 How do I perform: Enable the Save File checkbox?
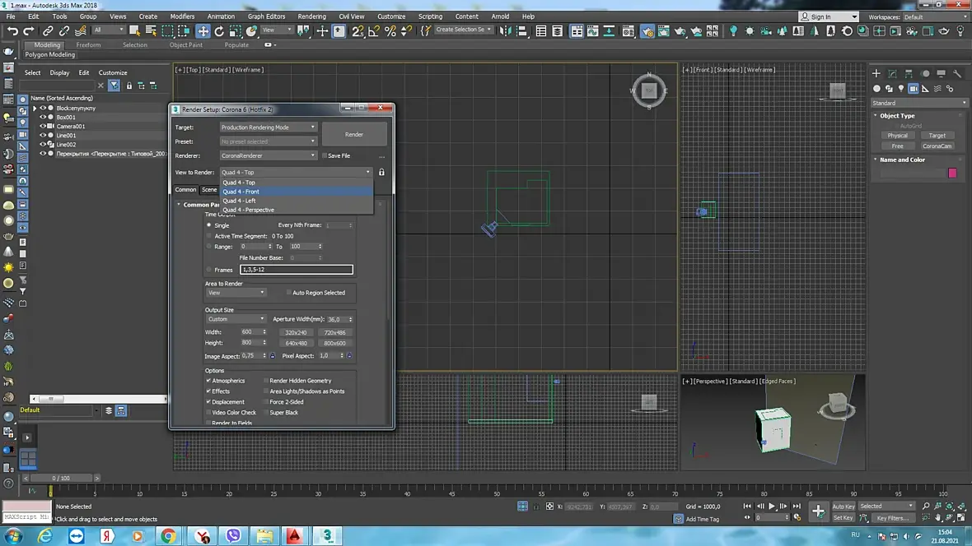click(x=325, y=155)
